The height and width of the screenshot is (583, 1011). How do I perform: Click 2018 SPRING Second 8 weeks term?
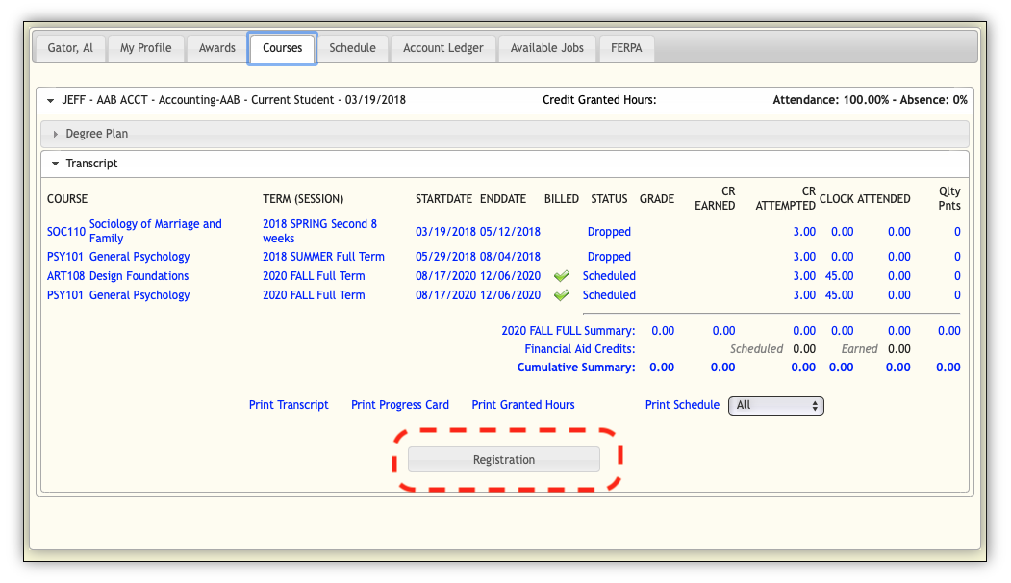click(x=319, y=231)
